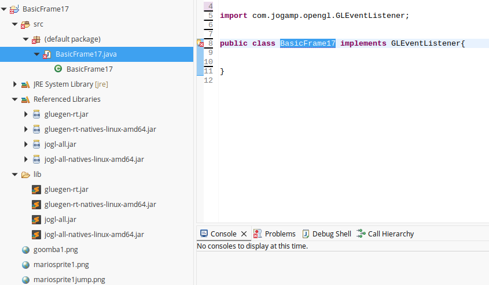The height and width of the screenshot is (285, 489).
Task: Open the Call Hierarchy tab
Action: coord(385,234)
